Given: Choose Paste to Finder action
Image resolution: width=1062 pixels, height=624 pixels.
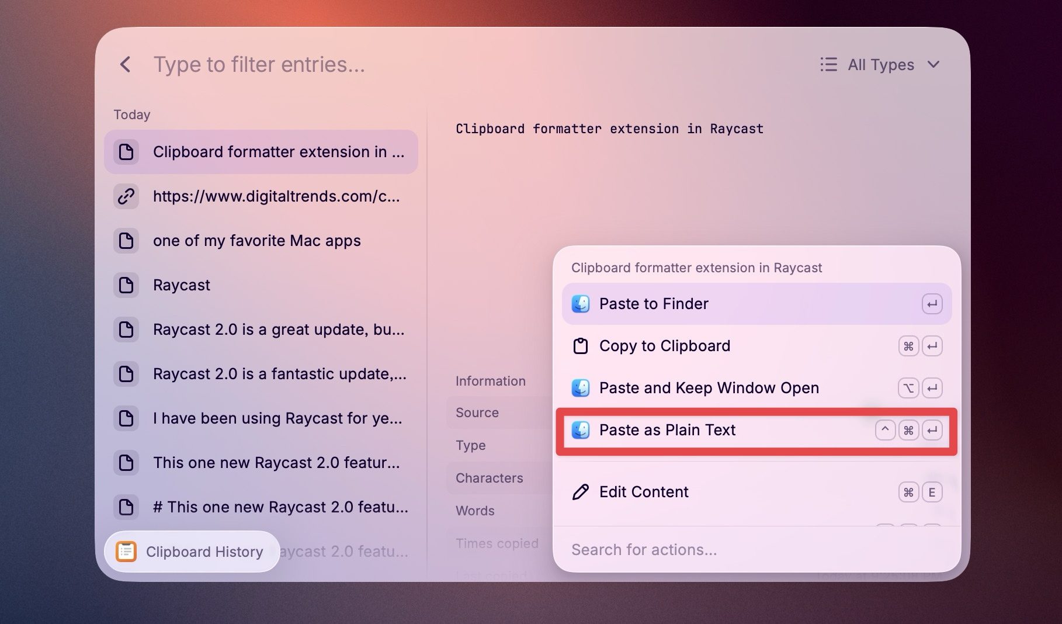Looking at the screenshot, I should [x=756, y=304].
